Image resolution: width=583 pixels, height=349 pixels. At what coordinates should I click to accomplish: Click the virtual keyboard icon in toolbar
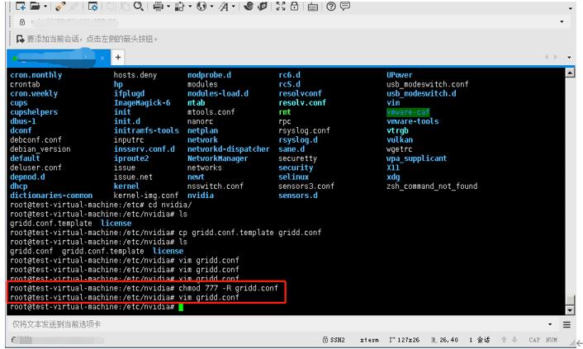coord(314,6)
